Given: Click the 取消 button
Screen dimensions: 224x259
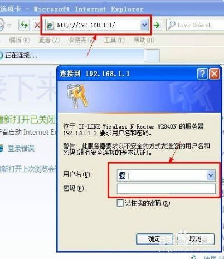Looking at the screenshot, I should pyautogui.click(x=196, y=239).
